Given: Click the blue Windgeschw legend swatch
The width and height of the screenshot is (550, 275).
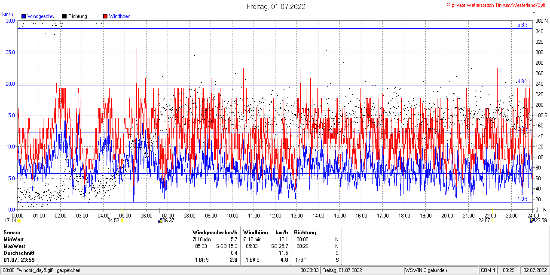Looking at the screenshot, I should click(x=24, y=16).
